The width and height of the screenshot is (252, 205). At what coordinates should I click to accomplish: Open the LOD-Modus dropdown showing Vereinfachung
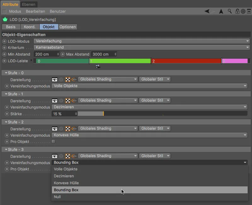click(x=142, y=41)
